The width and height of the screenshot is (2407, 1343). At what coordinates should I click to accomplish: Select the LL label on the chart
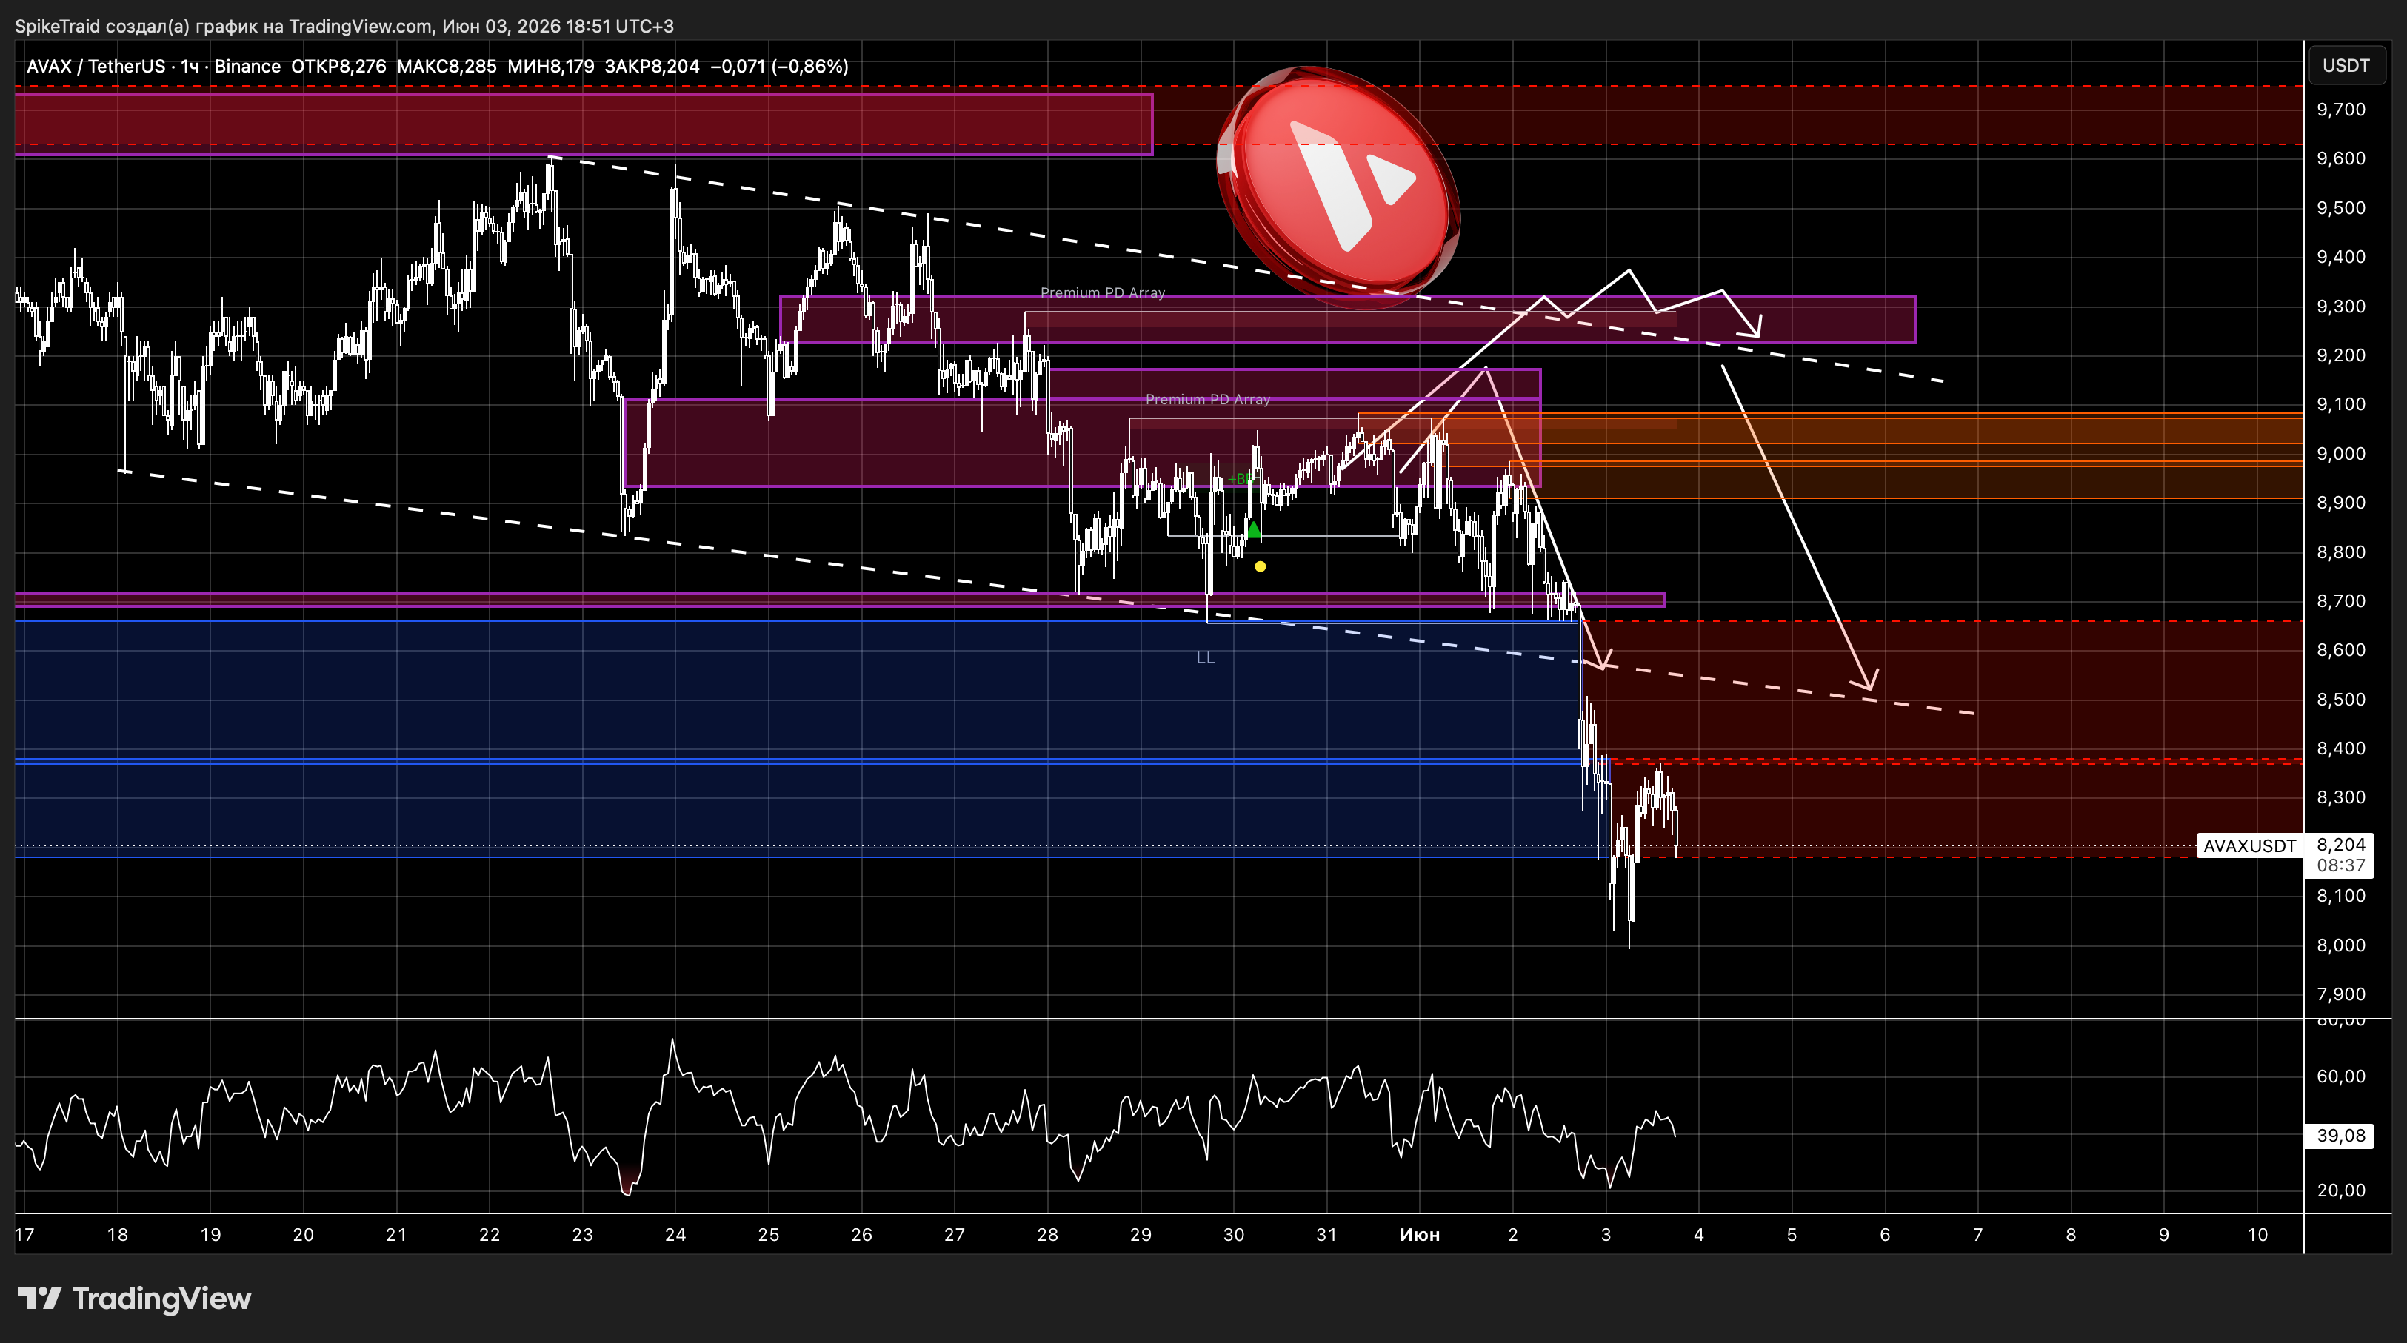(x=1206, y=657)
